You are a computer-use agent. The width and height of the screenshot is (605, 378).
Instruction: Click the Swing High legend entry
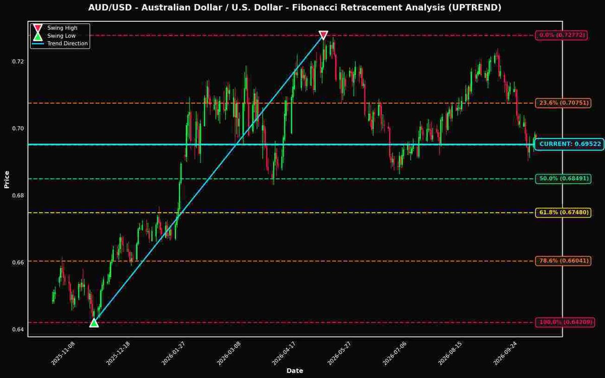pyautogui.click(x=54, y=28)
